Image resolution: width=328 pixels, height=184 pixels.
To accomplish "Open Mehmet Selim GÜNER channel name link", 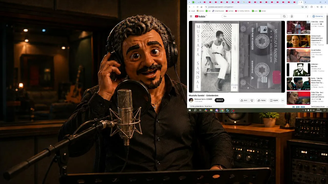I will click(x=203, y=99).
